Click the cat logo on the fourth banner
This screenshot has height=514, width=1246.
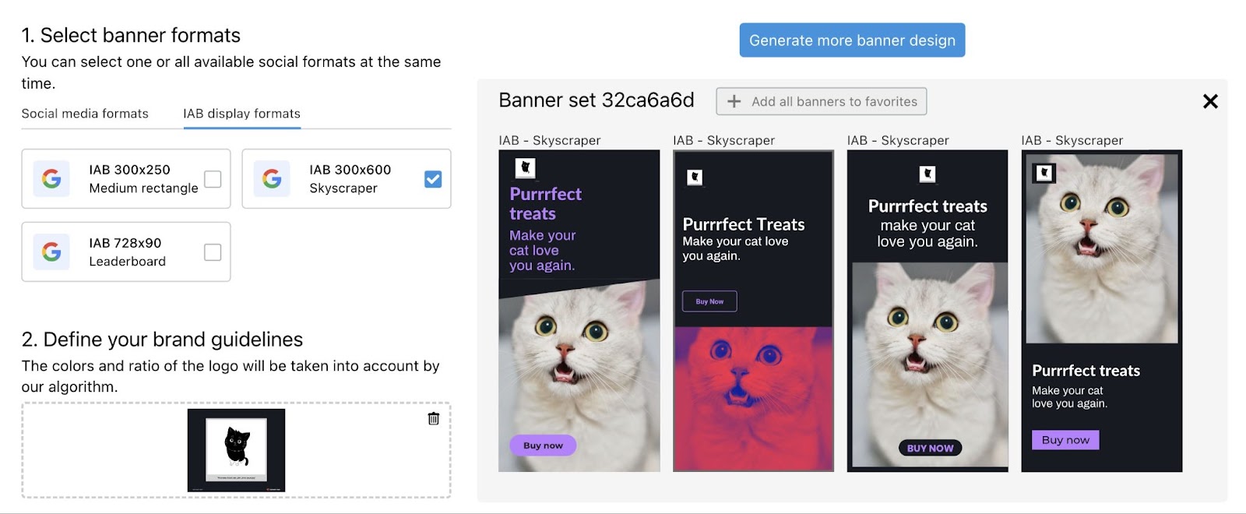pos(1044,172)
